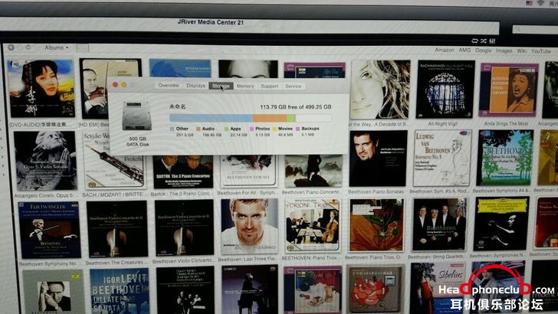This screenshot has height=314, width=558.
Task: Open the Support tab
Action: [x=269, y=86]
